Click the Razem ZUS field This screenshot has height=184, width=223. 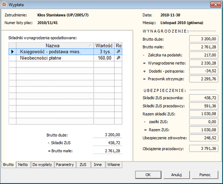204,130
